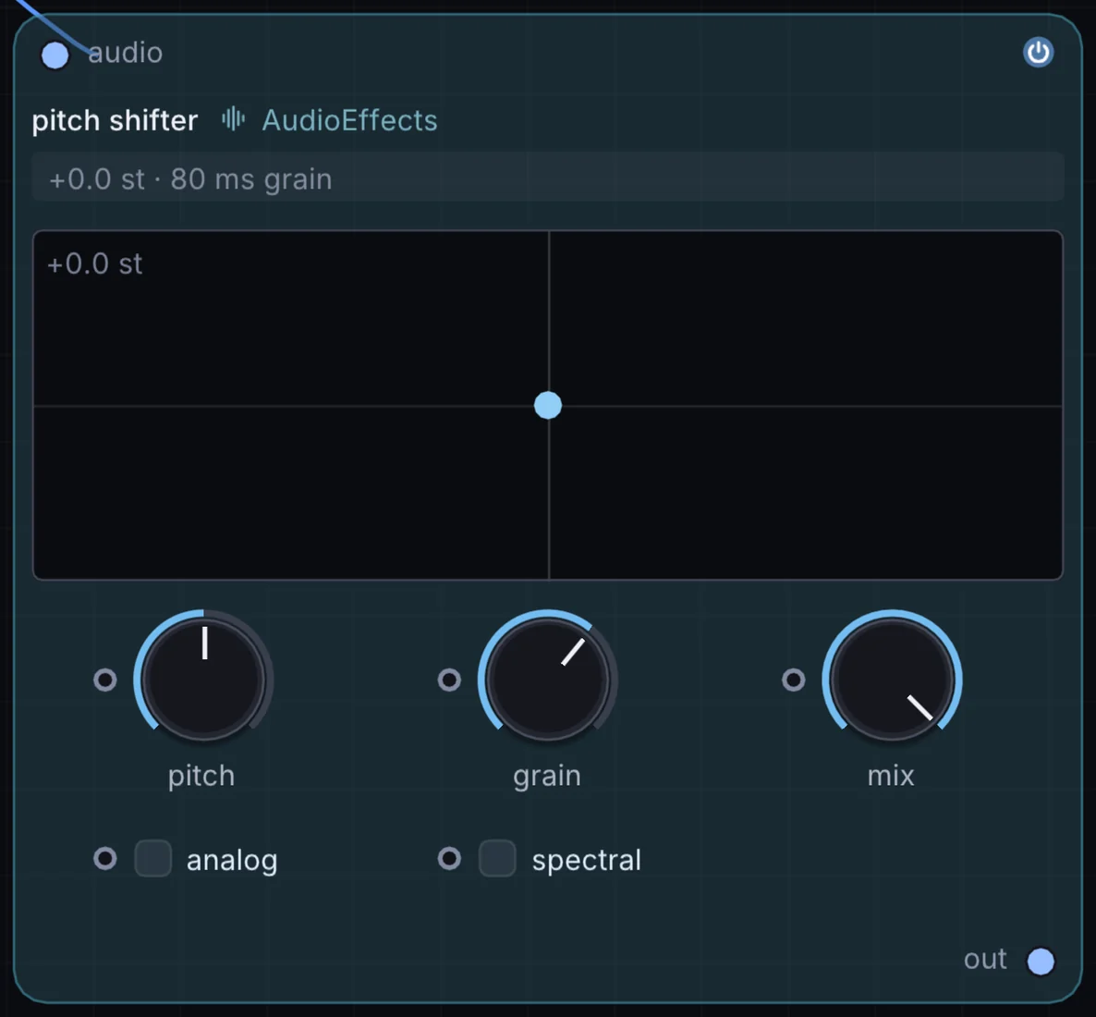Viewport: 1096px width, 1017px height.
Task: Click the grain label
Action: [546, 778]
